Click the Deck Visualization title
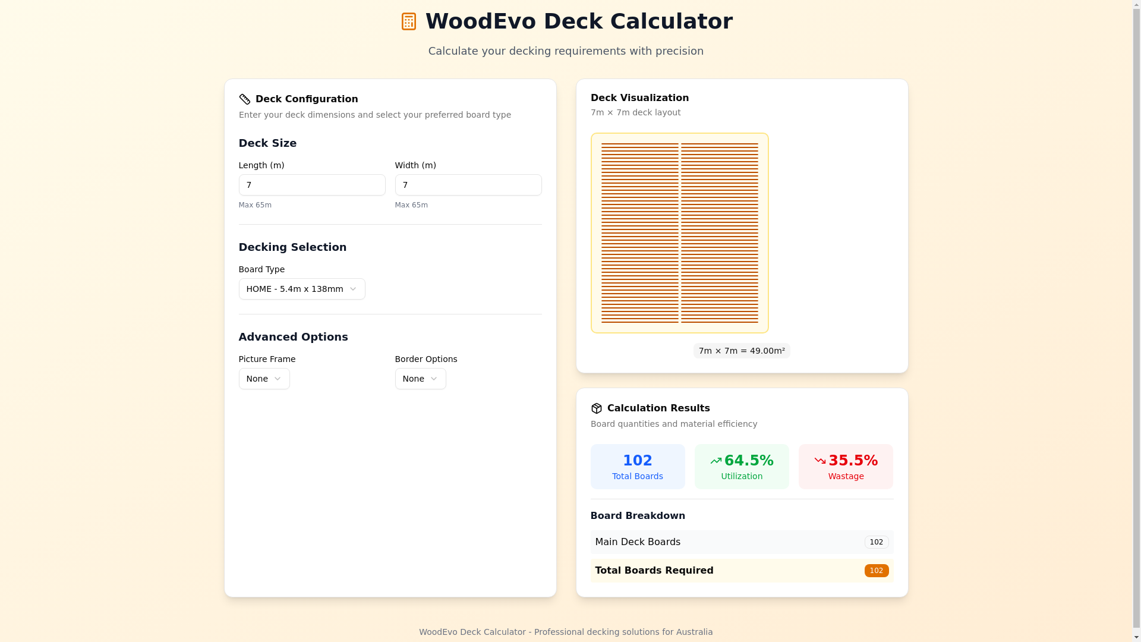The height and width of the screenshot is (642, 1141). [x=639, y=98]
